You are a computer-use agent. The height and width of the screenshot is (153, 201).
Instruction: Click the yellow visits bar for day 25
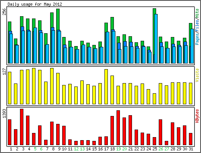click(155, 99)
